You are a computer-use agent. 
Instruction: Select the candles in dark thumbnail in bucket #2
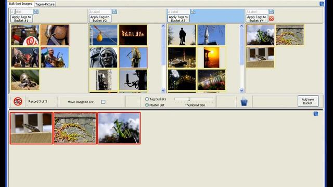(133, 35)
